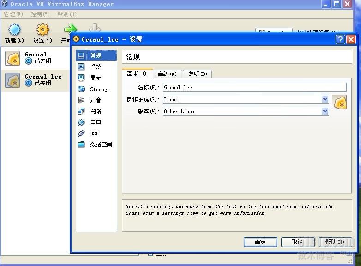Open the Network (网络) settings category

(96, 111)
